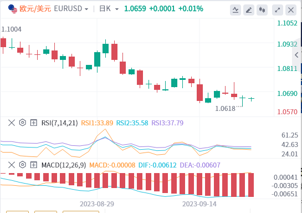This screenshot has width=302, height=213.
Task: Expand the chart to fullscreen
Action: 278,10
